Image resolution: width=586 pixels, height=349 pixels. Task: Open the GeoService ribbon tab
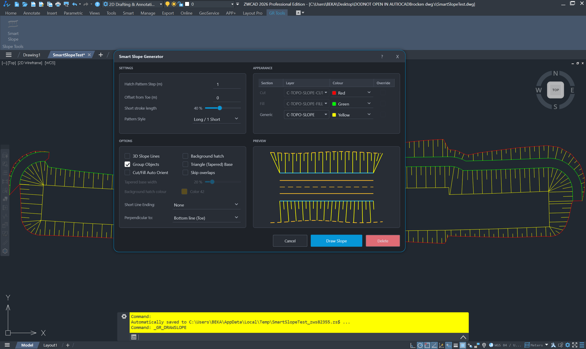(x=209, y=13)
